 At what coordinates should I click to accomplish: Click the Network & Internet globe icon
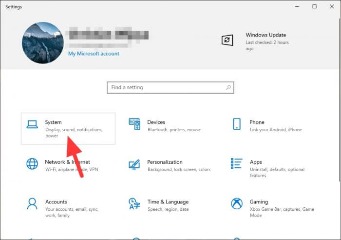pyautogui.click(x=32, y=164)
